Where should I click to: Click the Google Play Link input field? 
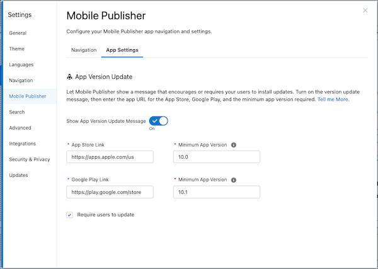(110, 192)
